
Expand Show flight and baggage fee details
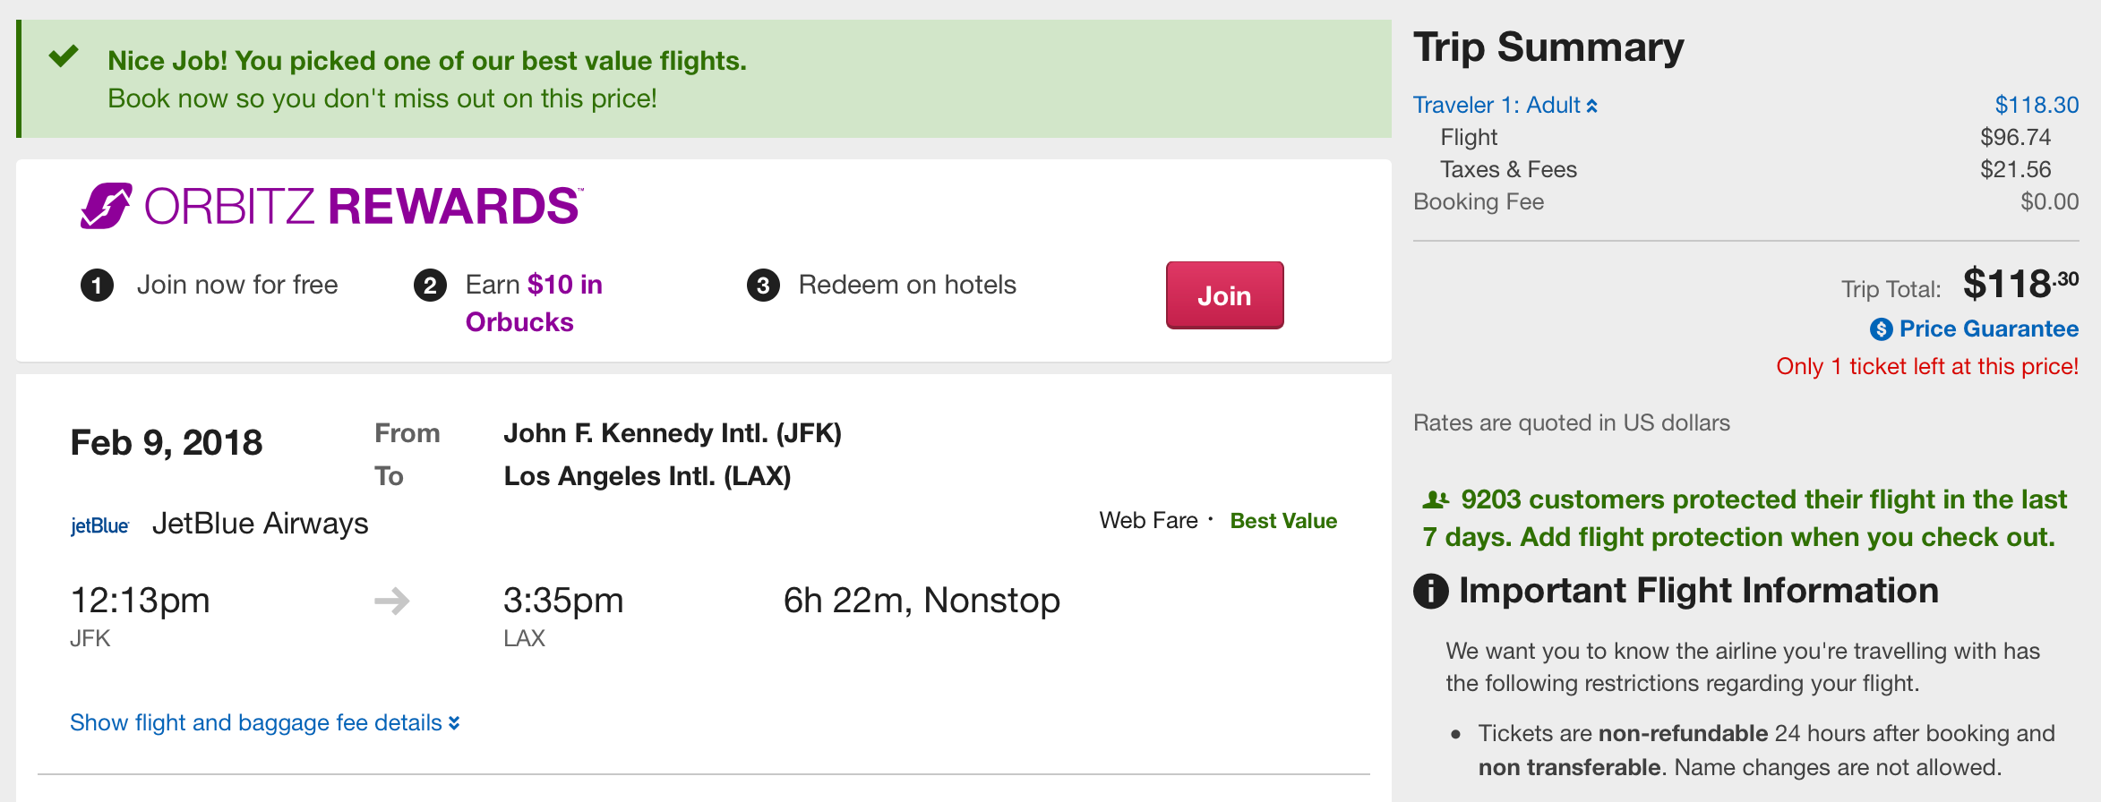(265, 722)
